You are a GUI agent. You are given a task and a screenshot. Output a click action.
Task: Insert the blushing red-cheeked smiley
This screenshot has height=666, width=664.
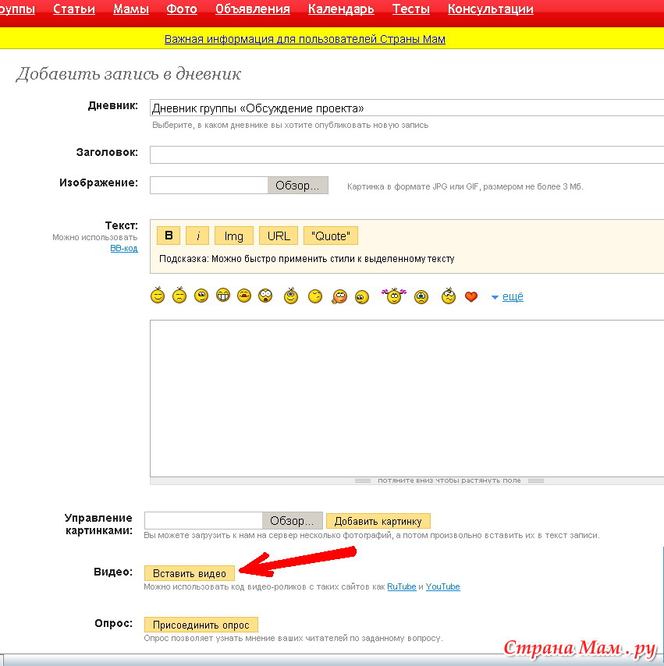pyautogui.click(x=339, y=296)
